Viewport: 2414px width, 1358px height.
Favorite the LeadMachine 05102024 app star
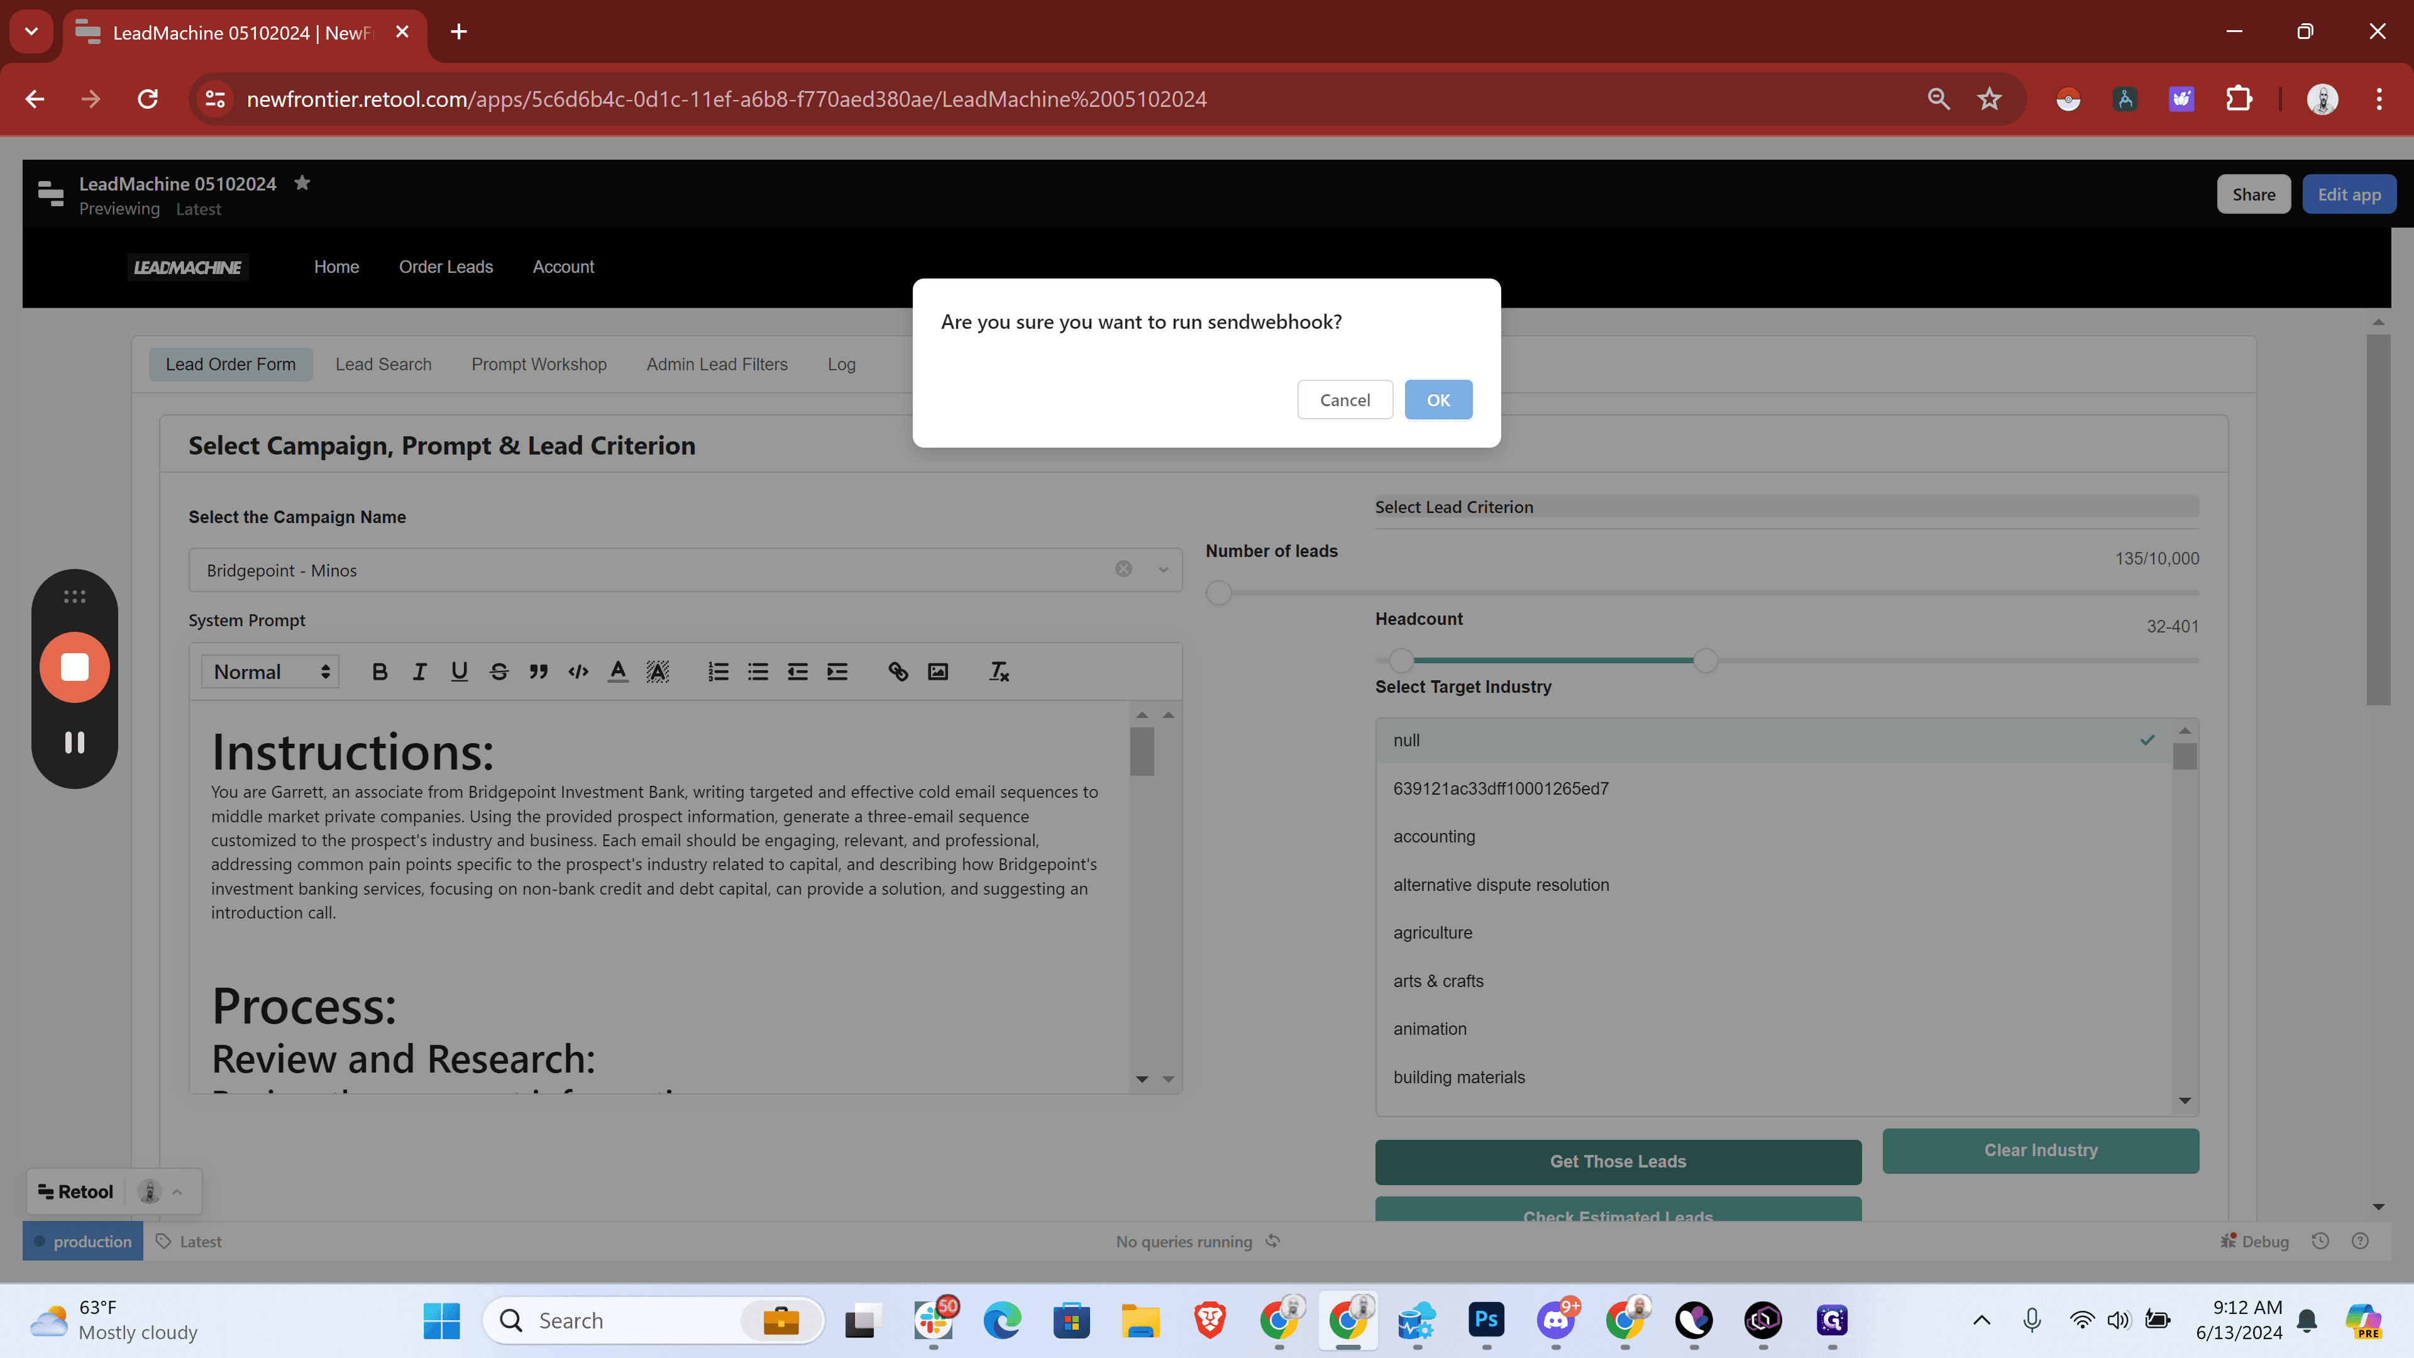302,183
